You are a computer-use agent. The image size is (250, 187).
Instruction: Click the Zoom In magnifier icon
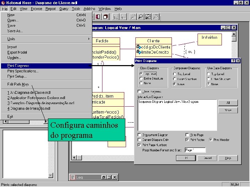coord(133,17)
